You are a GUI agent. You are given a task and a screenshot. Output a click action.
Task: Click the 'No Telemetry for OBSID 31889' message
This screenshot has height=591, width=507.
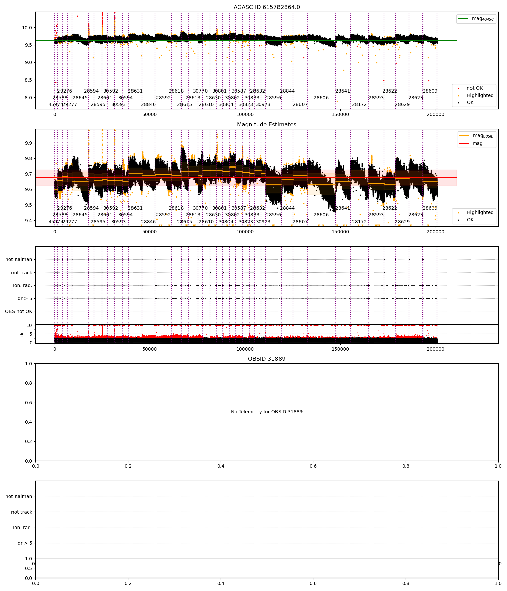[x=267, y=412]
